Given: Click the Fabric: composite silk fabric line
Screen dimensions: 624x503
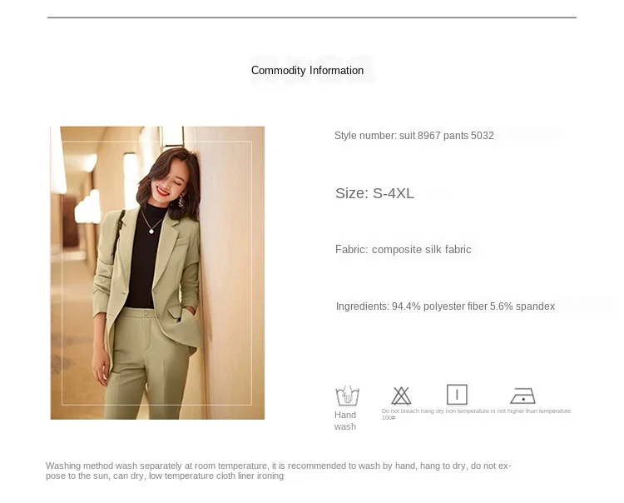Looking at the screenshot, I should click(x=404, y=249).
